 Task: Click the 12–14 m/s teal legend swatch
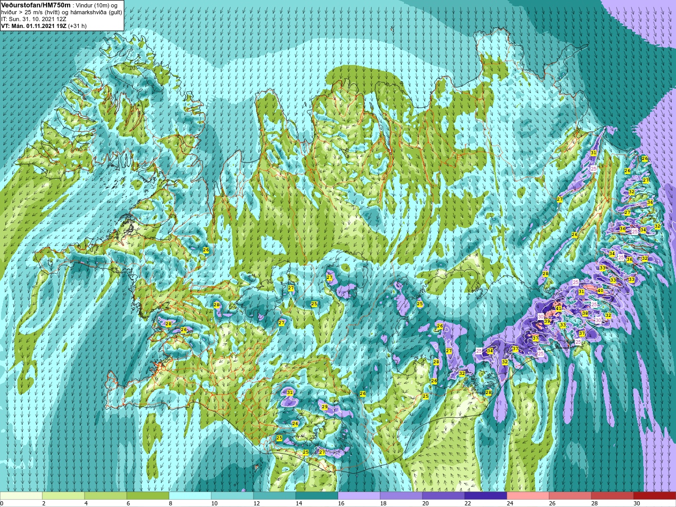coord(275,496)
